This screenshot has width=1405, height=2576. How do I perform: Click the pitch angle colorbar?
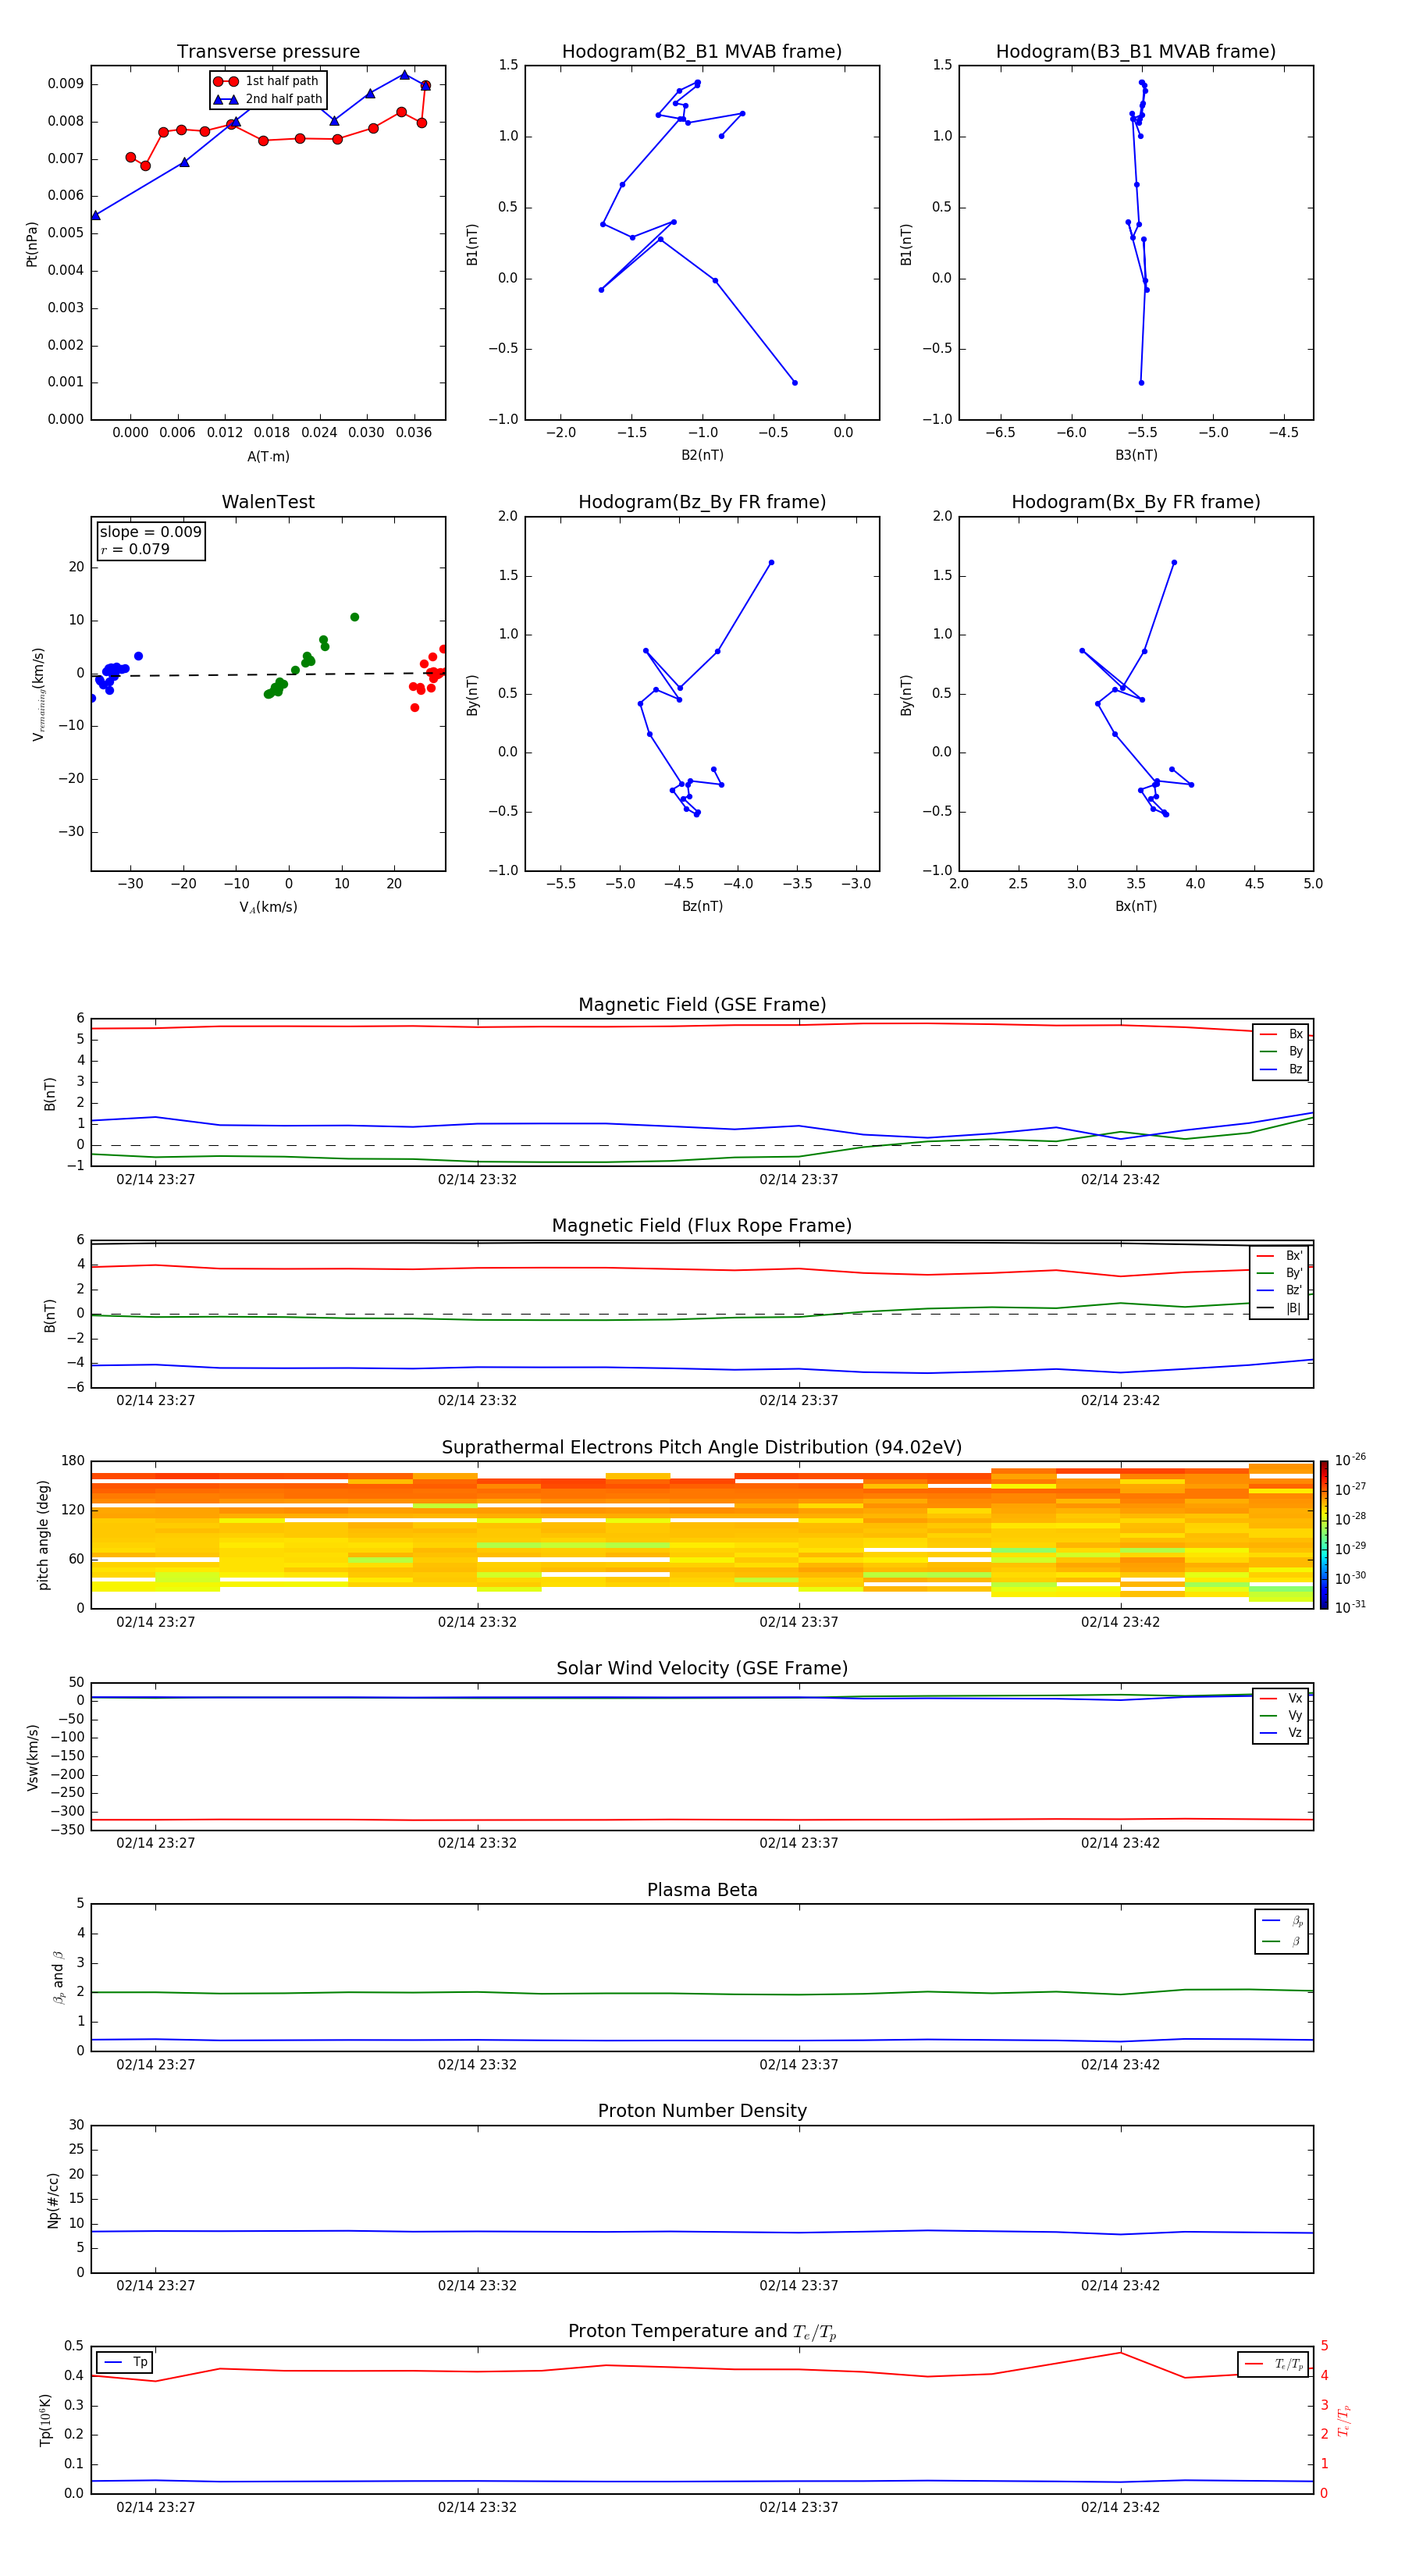click(1323, 1535)
